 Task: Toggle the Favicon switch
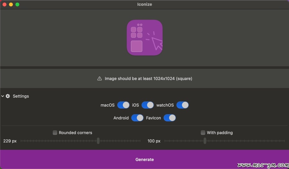click(169, 118)
